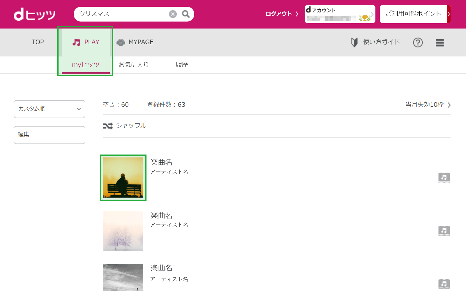
Task: Switch to the お気に入り tab
Action: (134, 65)
